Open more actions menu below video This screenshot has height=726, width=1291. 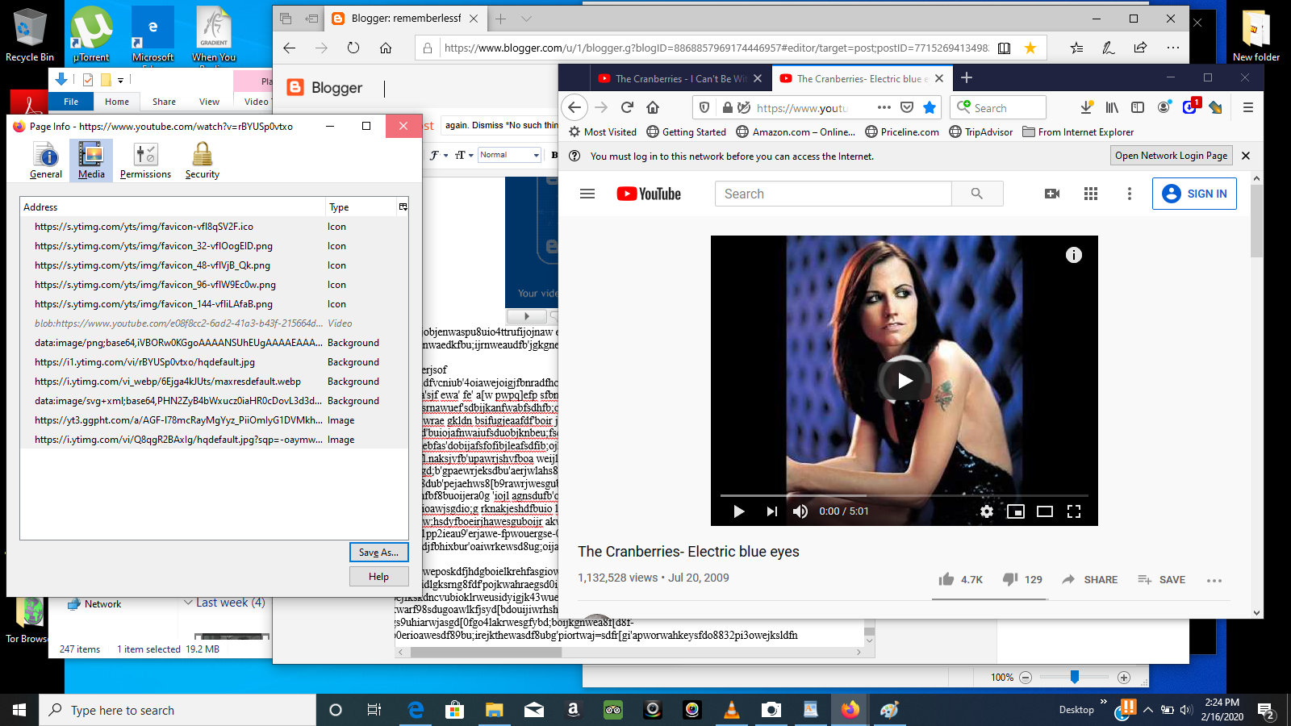(1214, 580)
